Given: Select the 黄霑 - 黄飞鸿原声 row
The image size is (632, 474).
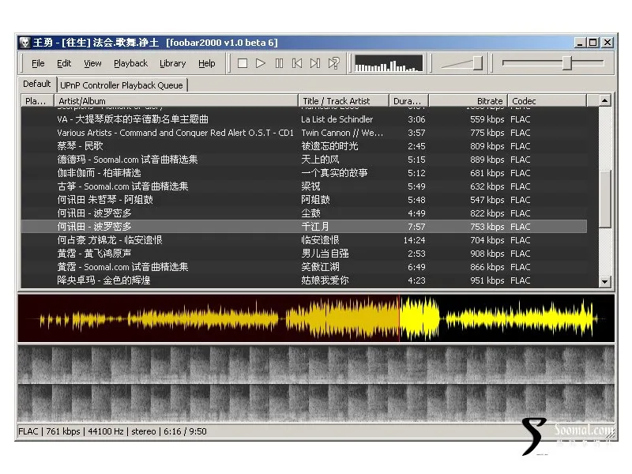Looking at the screenshot, I should (304, 254).
